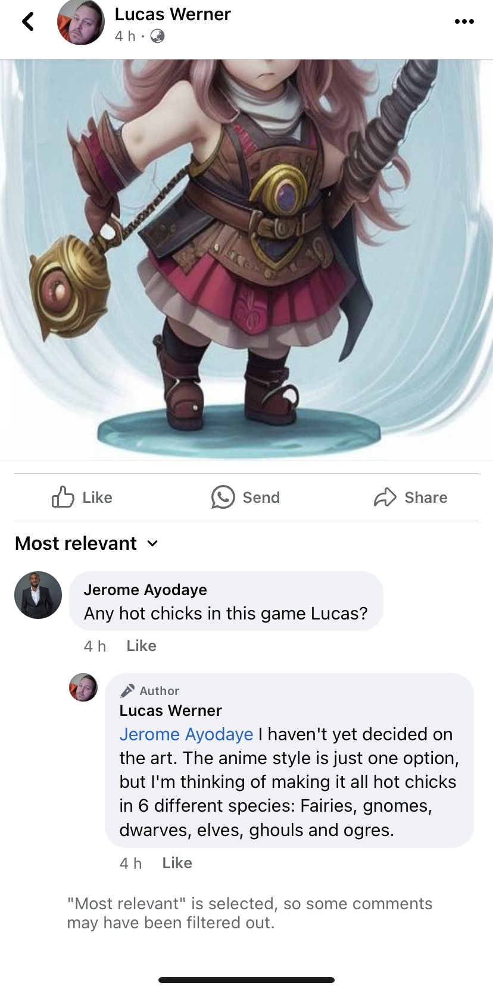Viewport: 493px width, 992px height.
Task: Open Lucas Werner's name in the post header
Action: (x=173, y=14)
